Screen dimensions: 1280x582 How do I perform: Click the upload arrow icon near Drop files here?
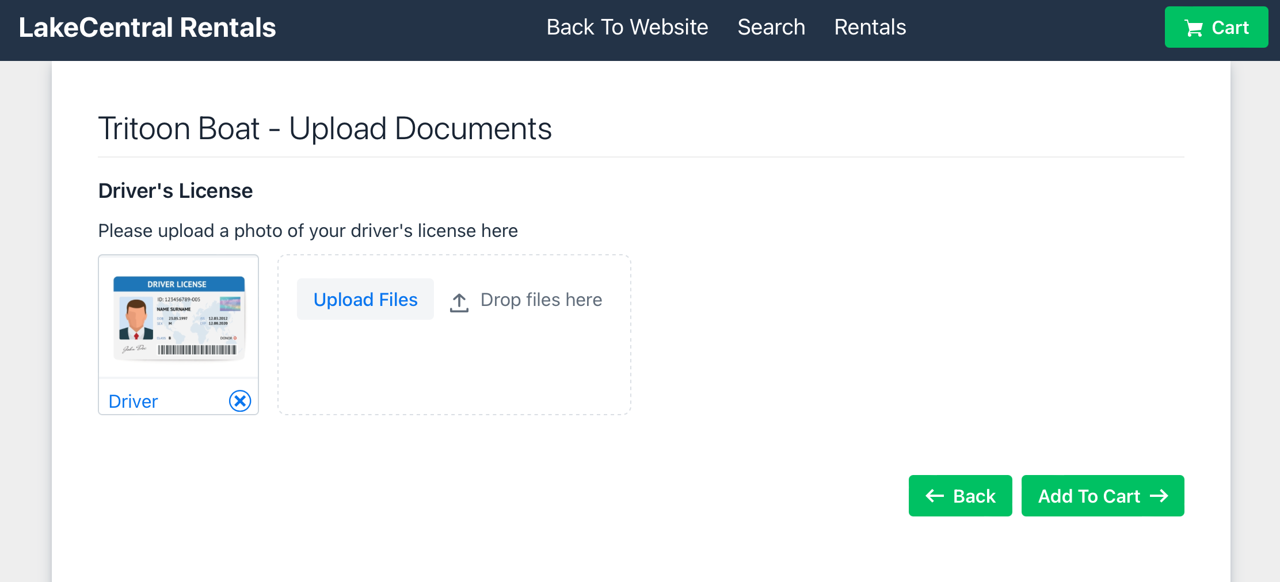pyautogui.click(x=459, y=301)
